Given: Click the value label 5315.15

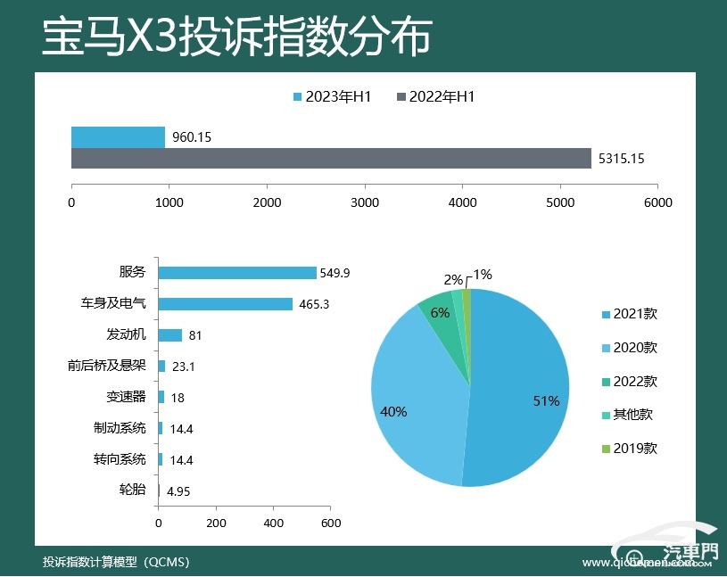Looking at the screenshot, I should pyautogui.click(x=621, y=159).
